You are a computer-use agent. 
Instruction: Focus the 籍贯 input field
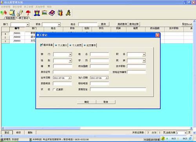coord(63,66)
